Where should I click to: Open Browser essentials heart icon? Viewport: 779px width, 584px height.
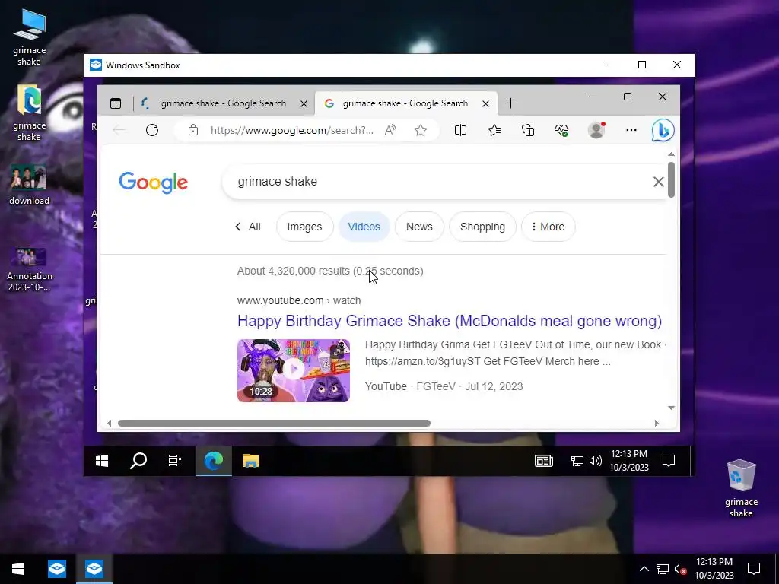(561, 130)
